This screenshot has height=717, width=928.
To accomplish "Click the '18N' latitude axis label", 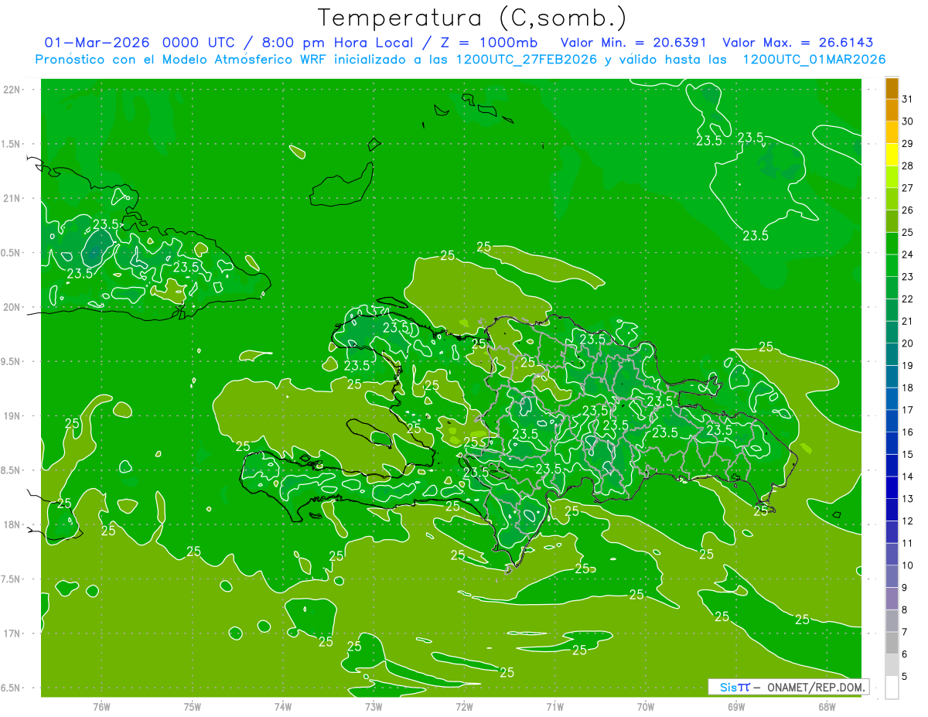I will pyautogui.click(x=11, y=525).
